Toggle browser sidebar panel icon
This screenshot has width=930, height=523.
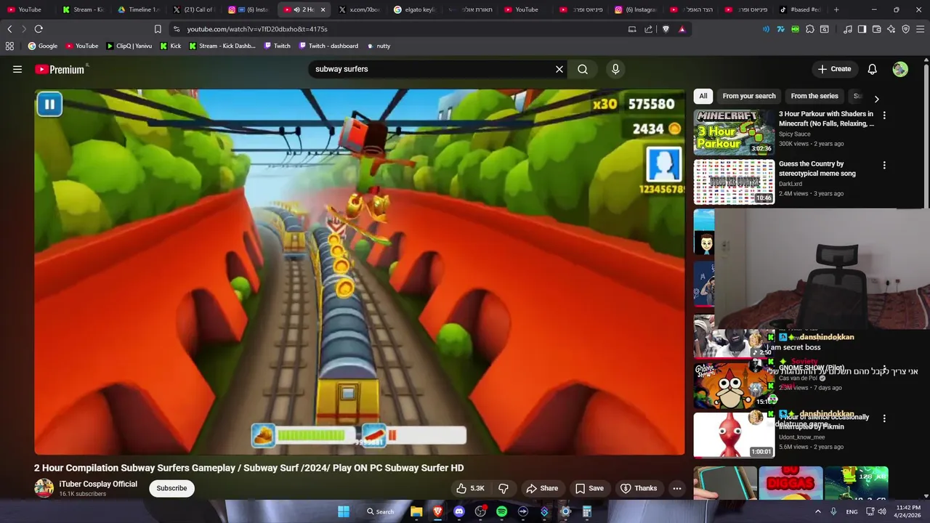click(862, 29)
